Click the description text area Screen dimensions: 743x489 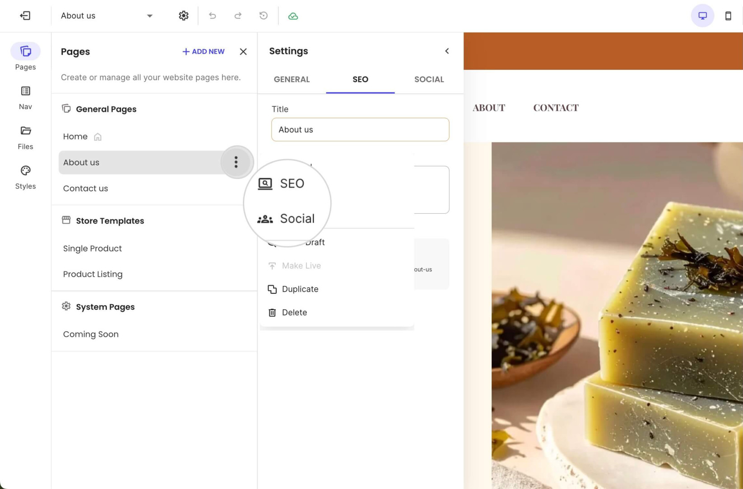(x=431, y=190)
